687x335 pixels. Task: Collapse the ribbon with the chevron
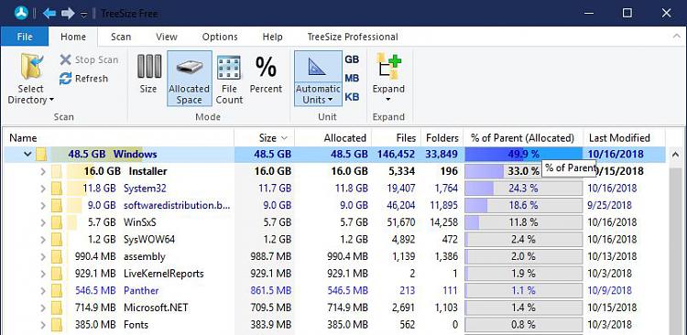(x=677, y=37)
